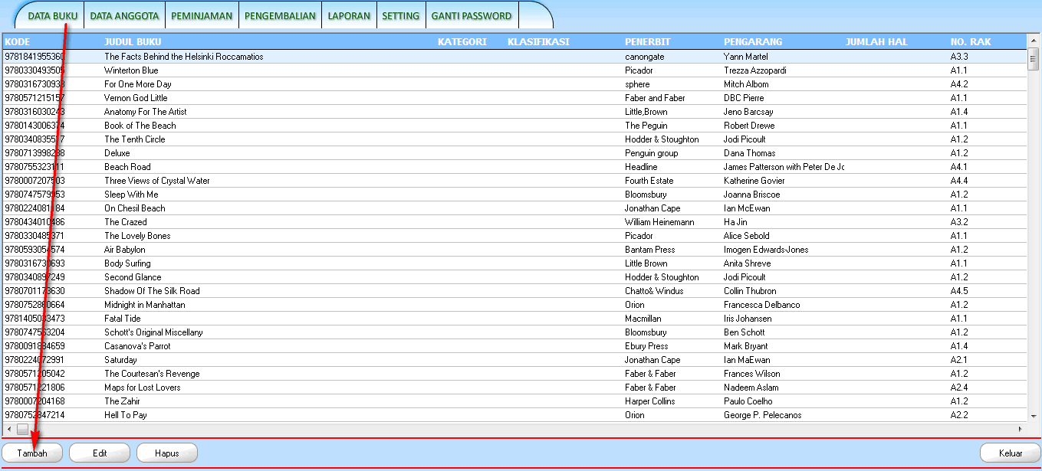Select 'The Tenth Circle' row
The width and height of the screenshot is (1042, 471).
[514, 139]
